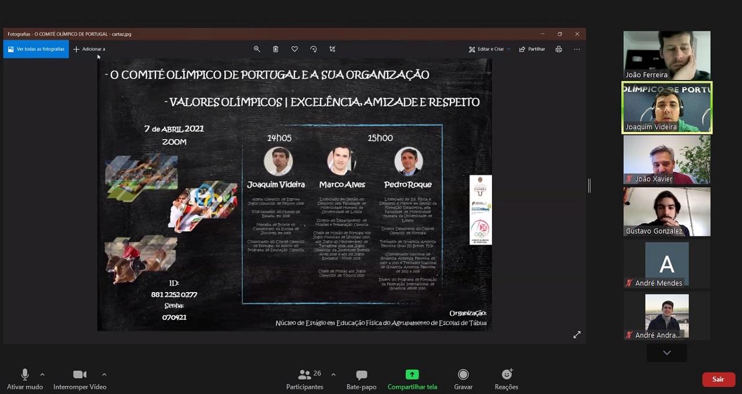Show more participants with down chevron
The height and width of the screenshot is (394, 742).
[x=667, y=353]
